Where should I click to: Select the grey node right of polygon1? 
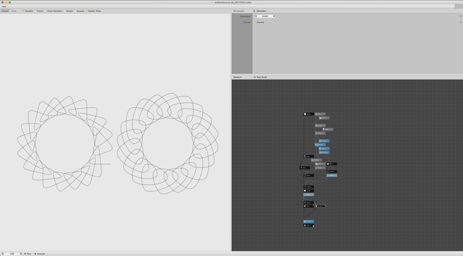tap(320, 114)
